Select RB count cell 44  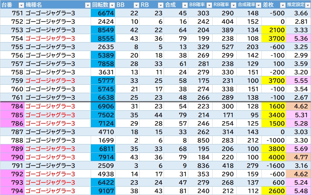click(x=151, y=115)
